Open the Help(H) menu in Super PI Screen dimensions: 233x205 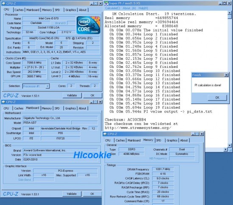143,8
